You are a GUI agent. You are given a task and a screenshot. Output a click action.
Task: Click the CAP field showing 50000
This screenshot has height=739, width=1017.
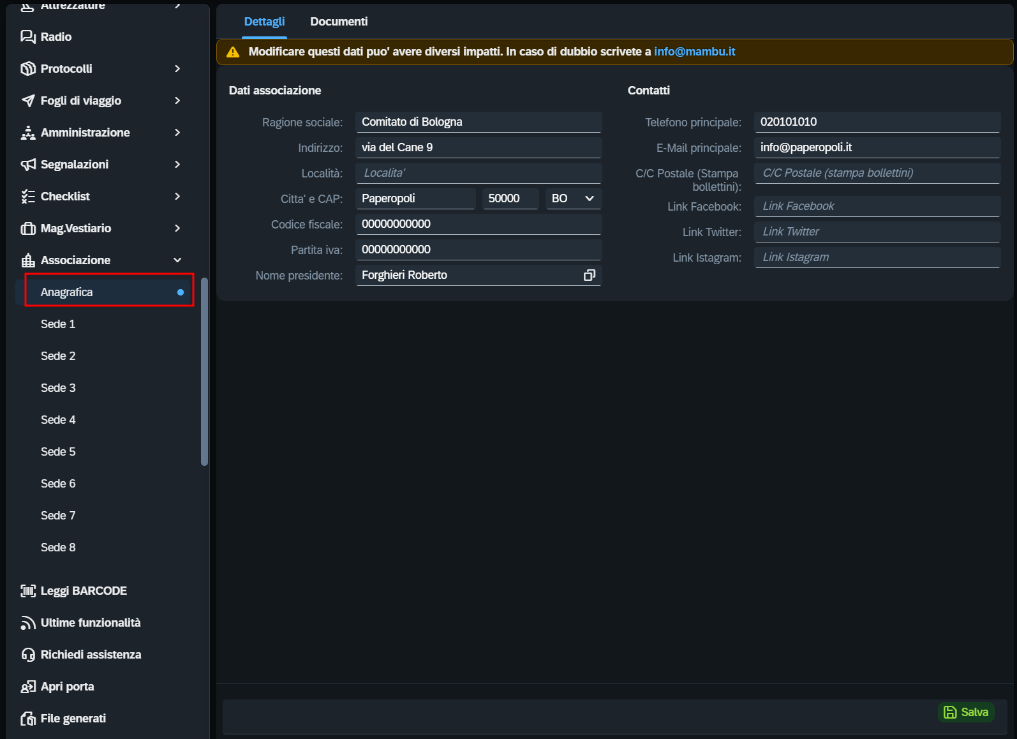[x=510, y=198]
